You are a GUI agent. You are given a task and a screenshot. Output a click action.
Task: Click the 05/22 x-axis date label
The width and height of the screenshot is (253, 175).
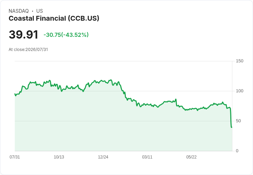pyautogui.click(x=191, y=157)
